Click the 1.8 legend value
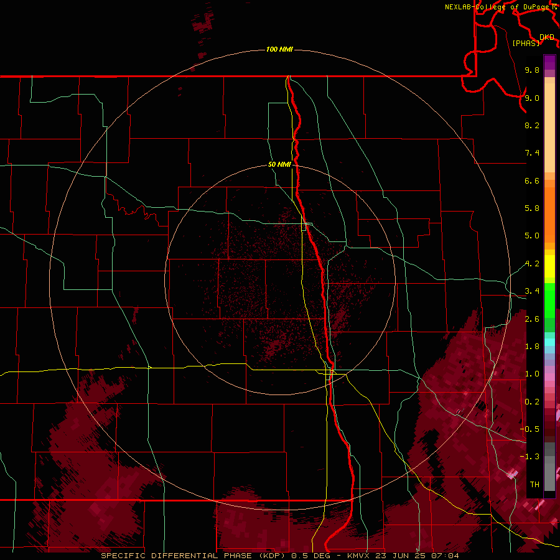The image size is (560, 560). point(532,347)
